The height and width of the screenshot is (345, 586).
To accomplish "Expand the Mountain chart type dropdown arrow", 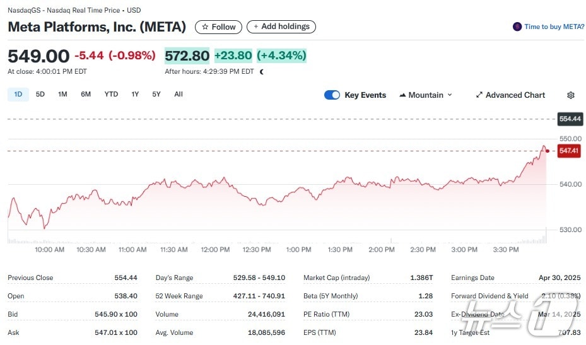I will tap(450, 95).
